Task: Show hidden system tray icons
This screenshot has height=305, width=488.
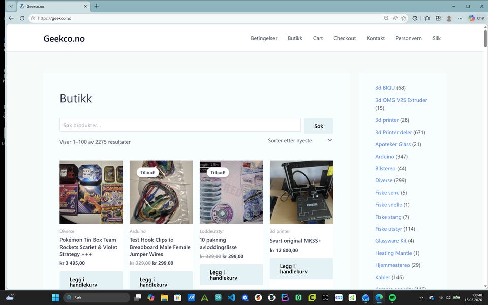Action: coord(421,297)
